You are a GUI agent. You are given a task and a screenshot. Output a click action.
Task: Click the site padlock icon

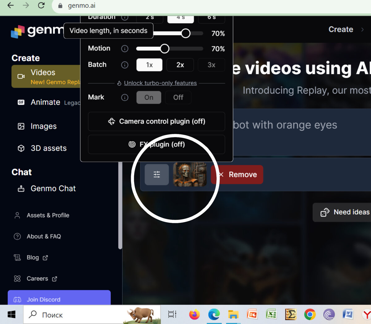pyautogui.click(x=60, y=6)
